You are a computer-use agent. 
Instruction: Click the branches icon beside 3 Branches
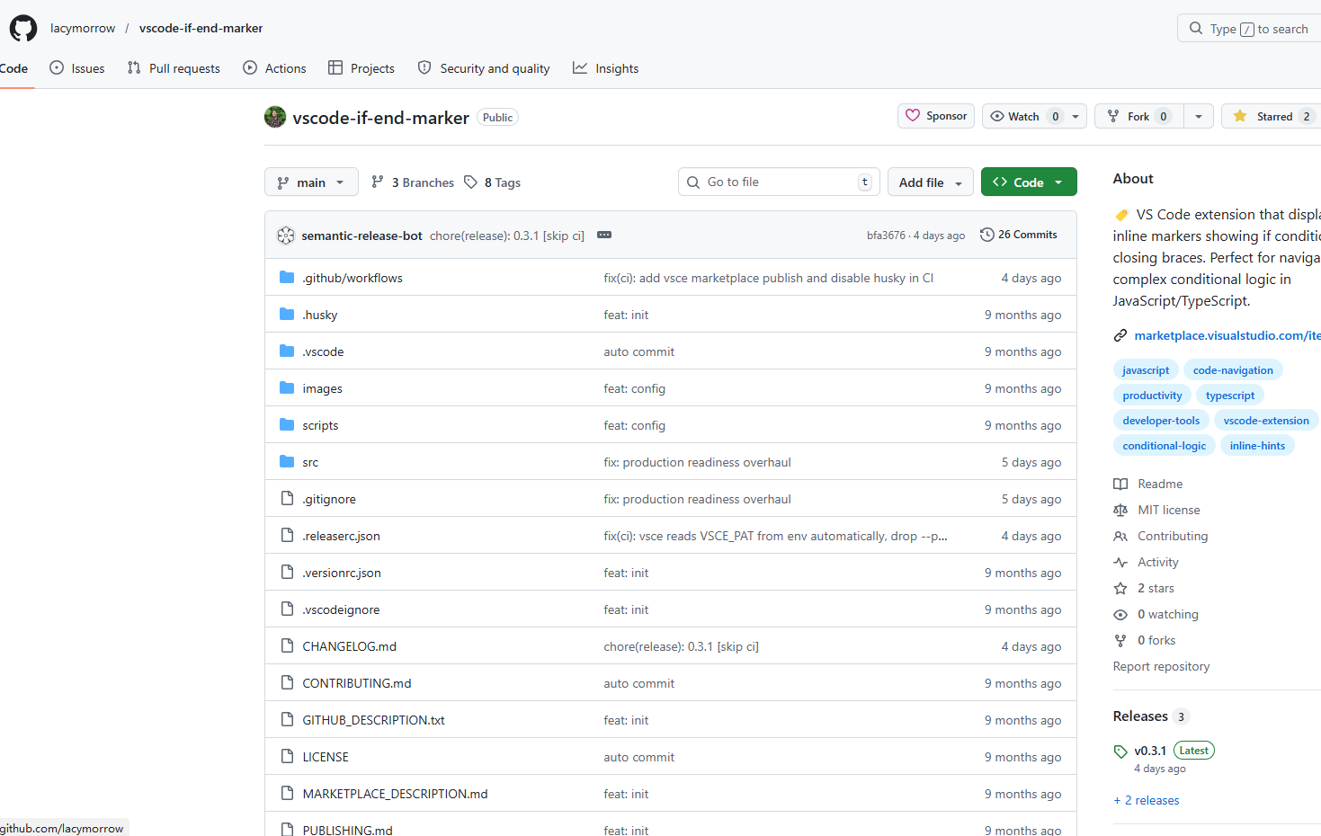pyautogui.click(x=378, y=182)
